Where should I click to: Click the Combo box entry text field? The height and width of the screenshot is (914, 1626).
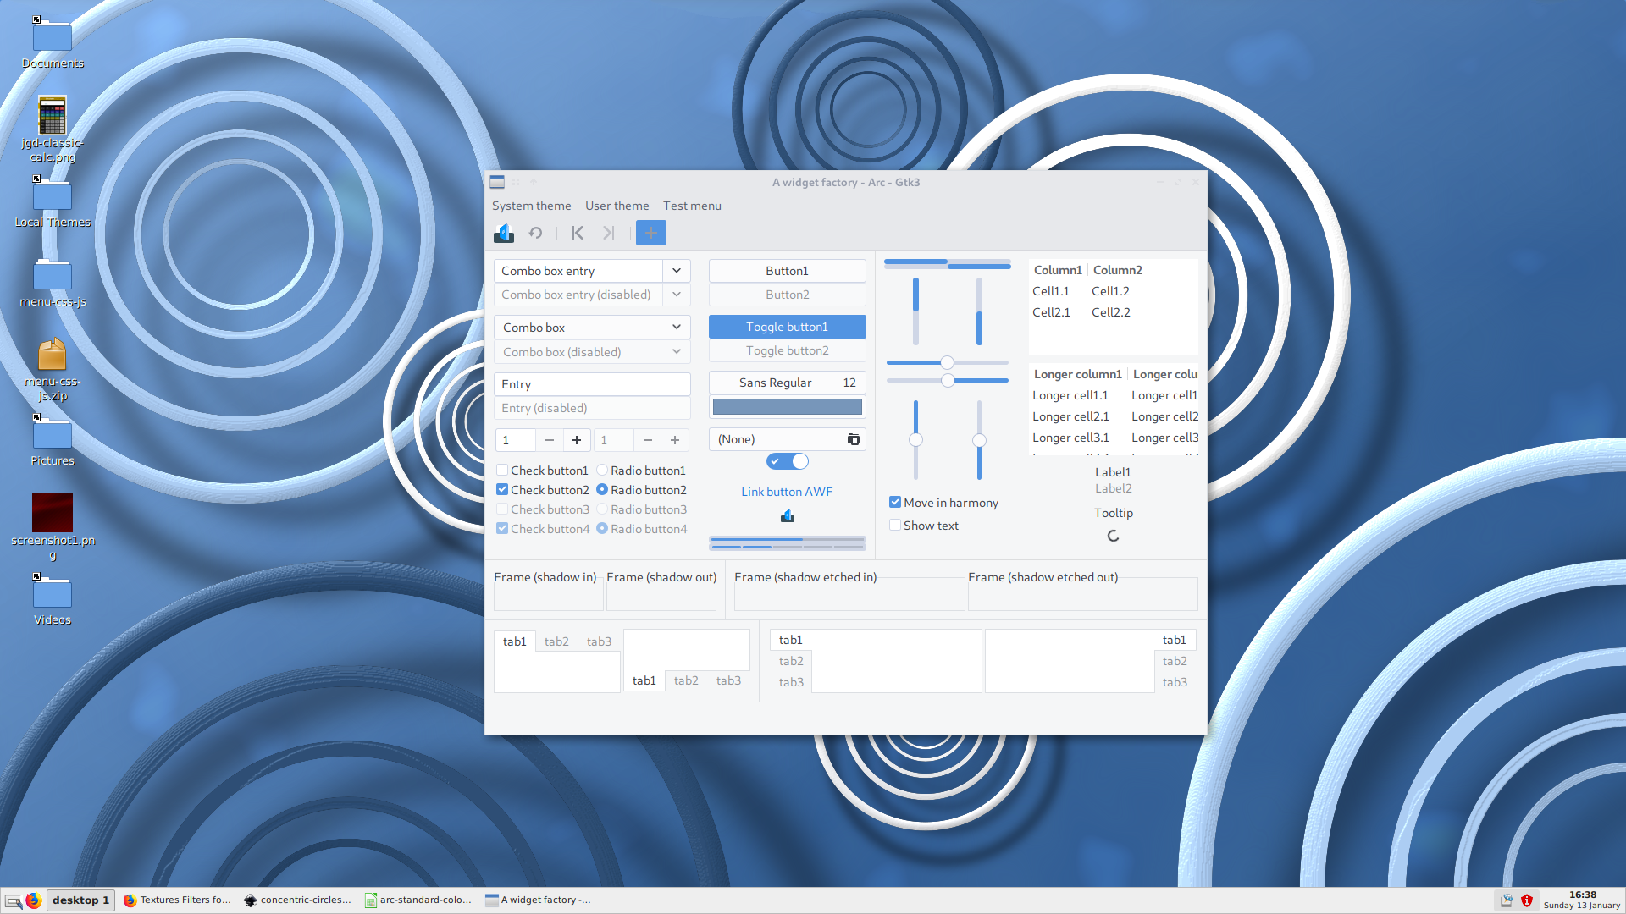pyautogui.click(x=578, y=271)
